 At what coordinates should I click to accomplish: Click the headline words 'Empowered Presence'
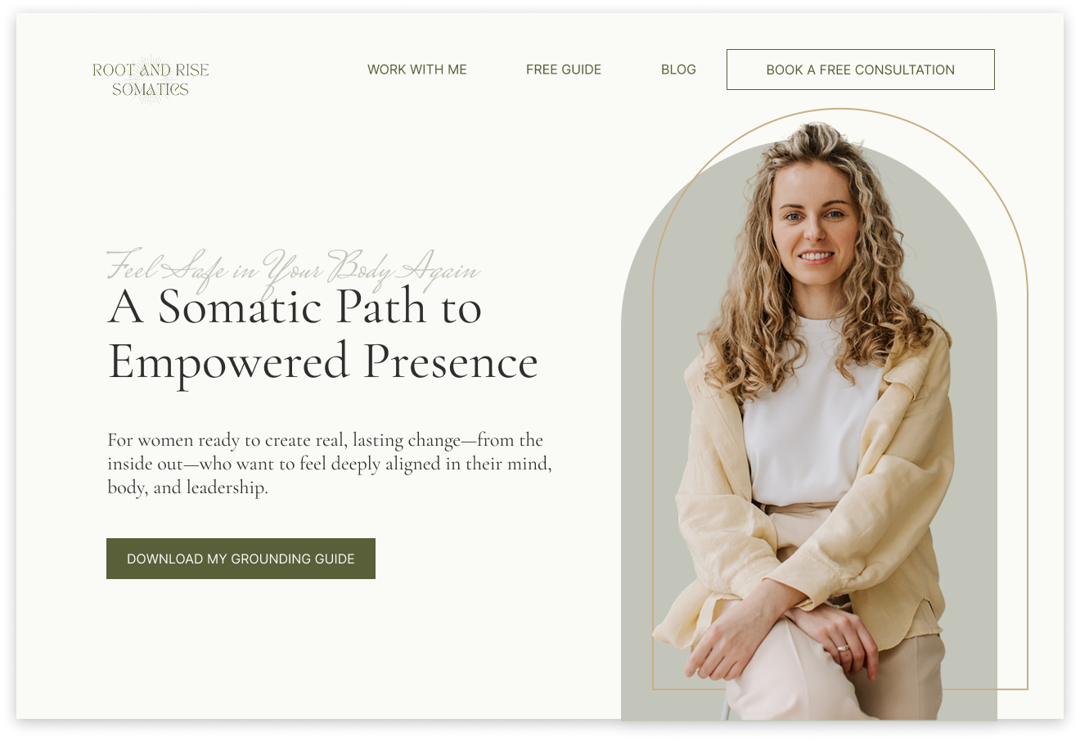point(323,362)
